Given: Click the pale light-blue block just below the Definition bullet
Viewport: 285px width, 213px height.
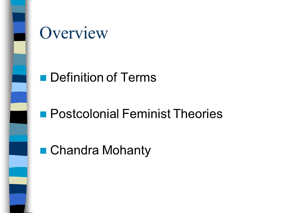Looking at the screenshot, I should 19,87.
